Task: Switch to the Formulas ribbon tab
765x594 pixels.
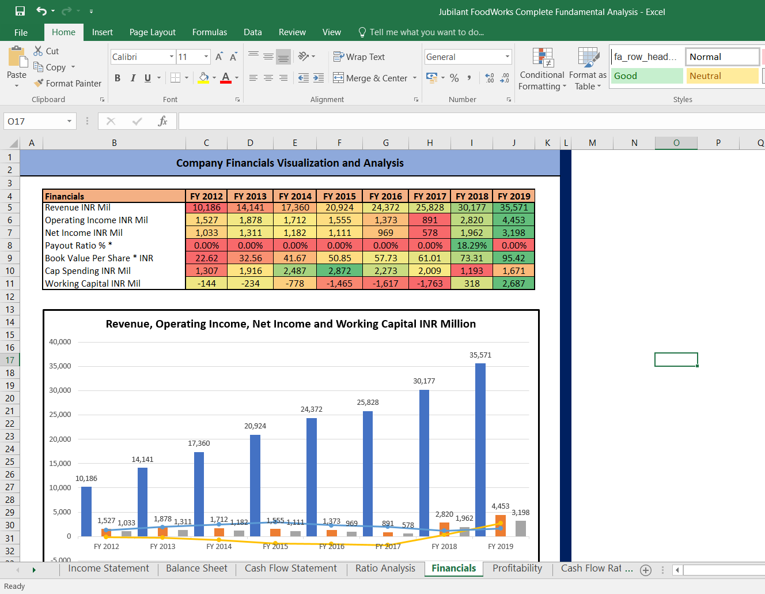Action: [x=210, y=32]
